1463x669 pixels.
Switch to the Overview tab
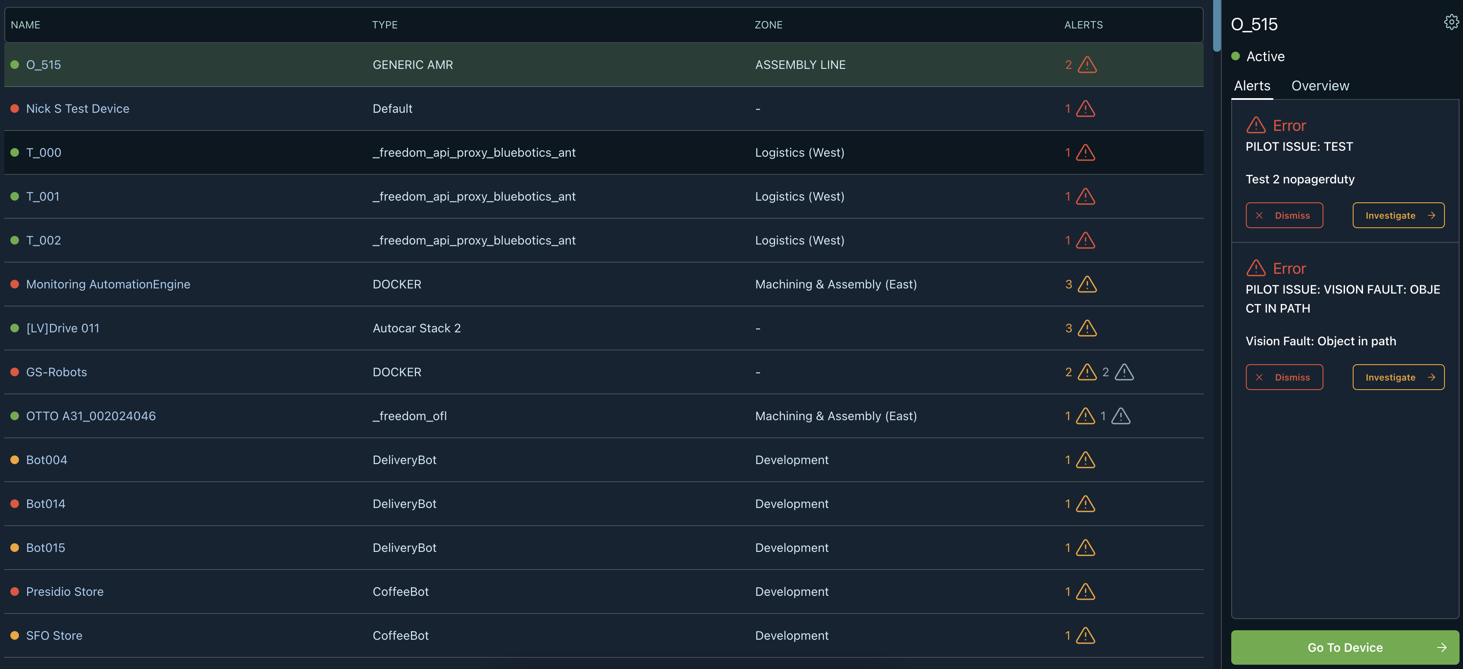point(1320,86)
